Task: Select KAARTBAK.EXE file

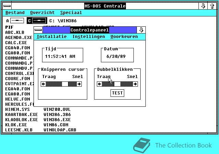Action: point(22,115)
